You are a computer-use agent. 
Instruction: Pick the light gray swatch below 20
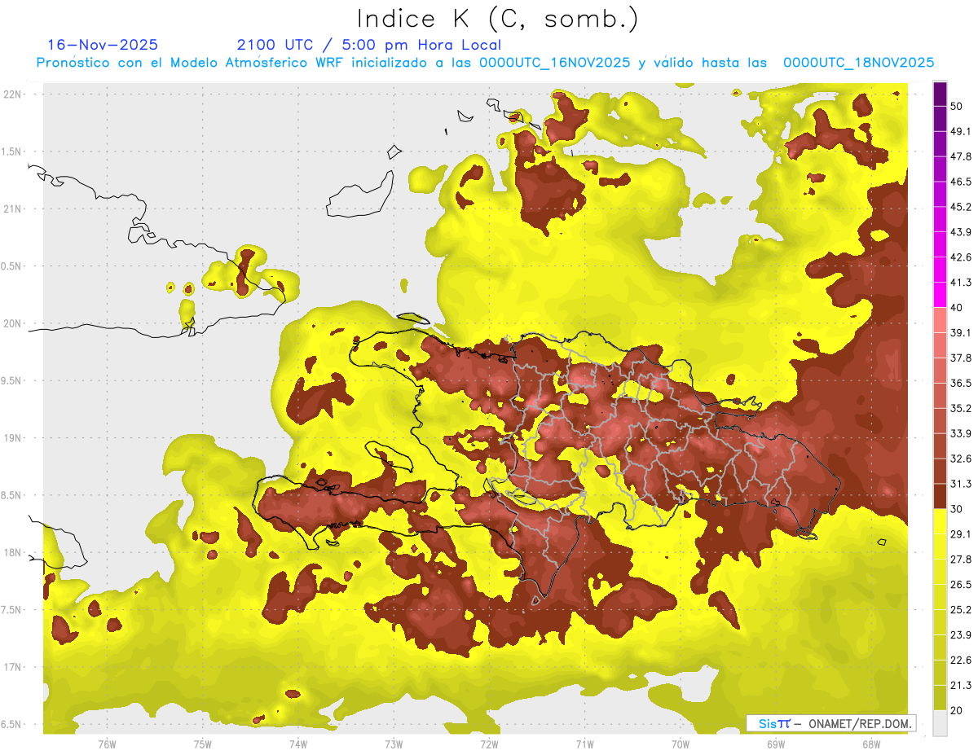point(940,722)
